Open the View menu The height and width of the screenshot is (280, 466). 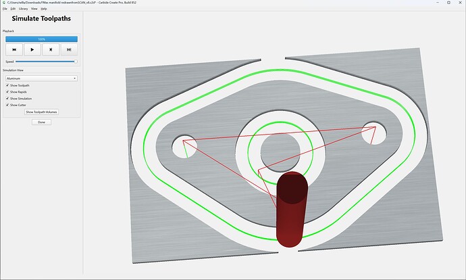click(x=34, y=9)
